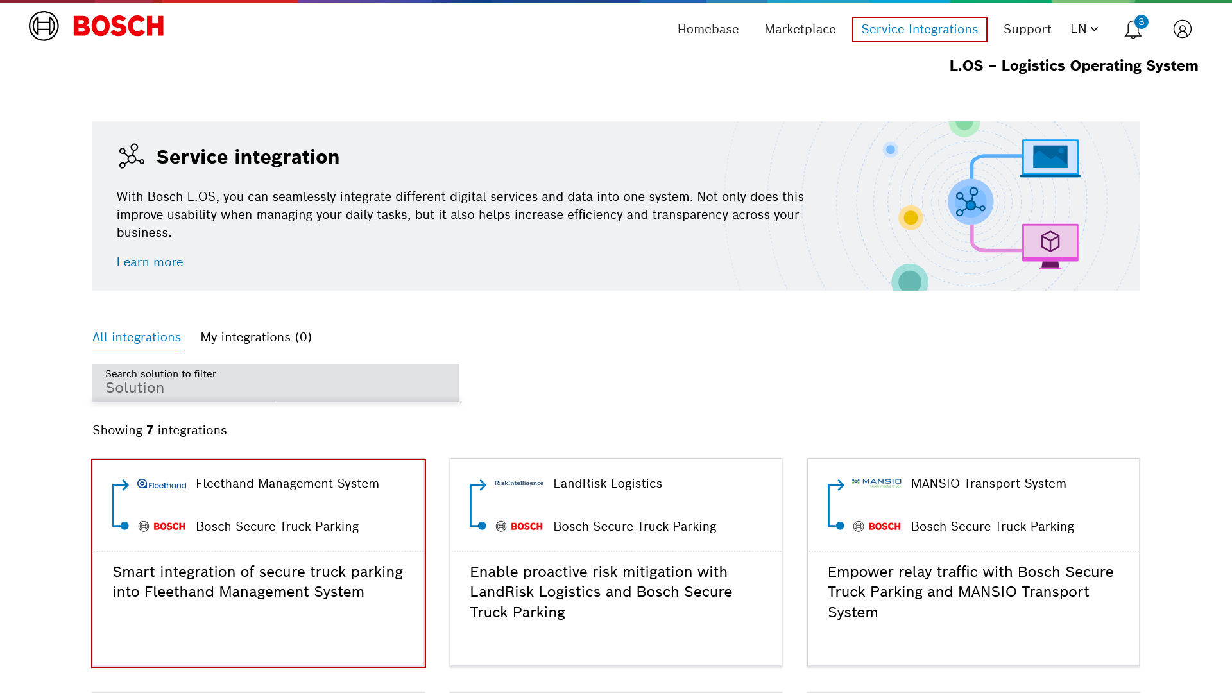Click 'Showing 7 integrations' text
The width and height of the screenshot is (1232, 693).
160,431
